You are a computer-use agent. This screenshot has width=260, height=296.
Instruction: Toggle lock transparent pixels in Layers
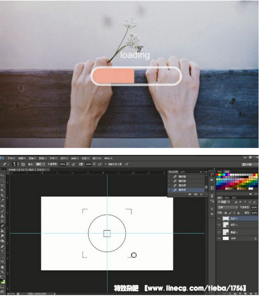click(x=226, y=213)
